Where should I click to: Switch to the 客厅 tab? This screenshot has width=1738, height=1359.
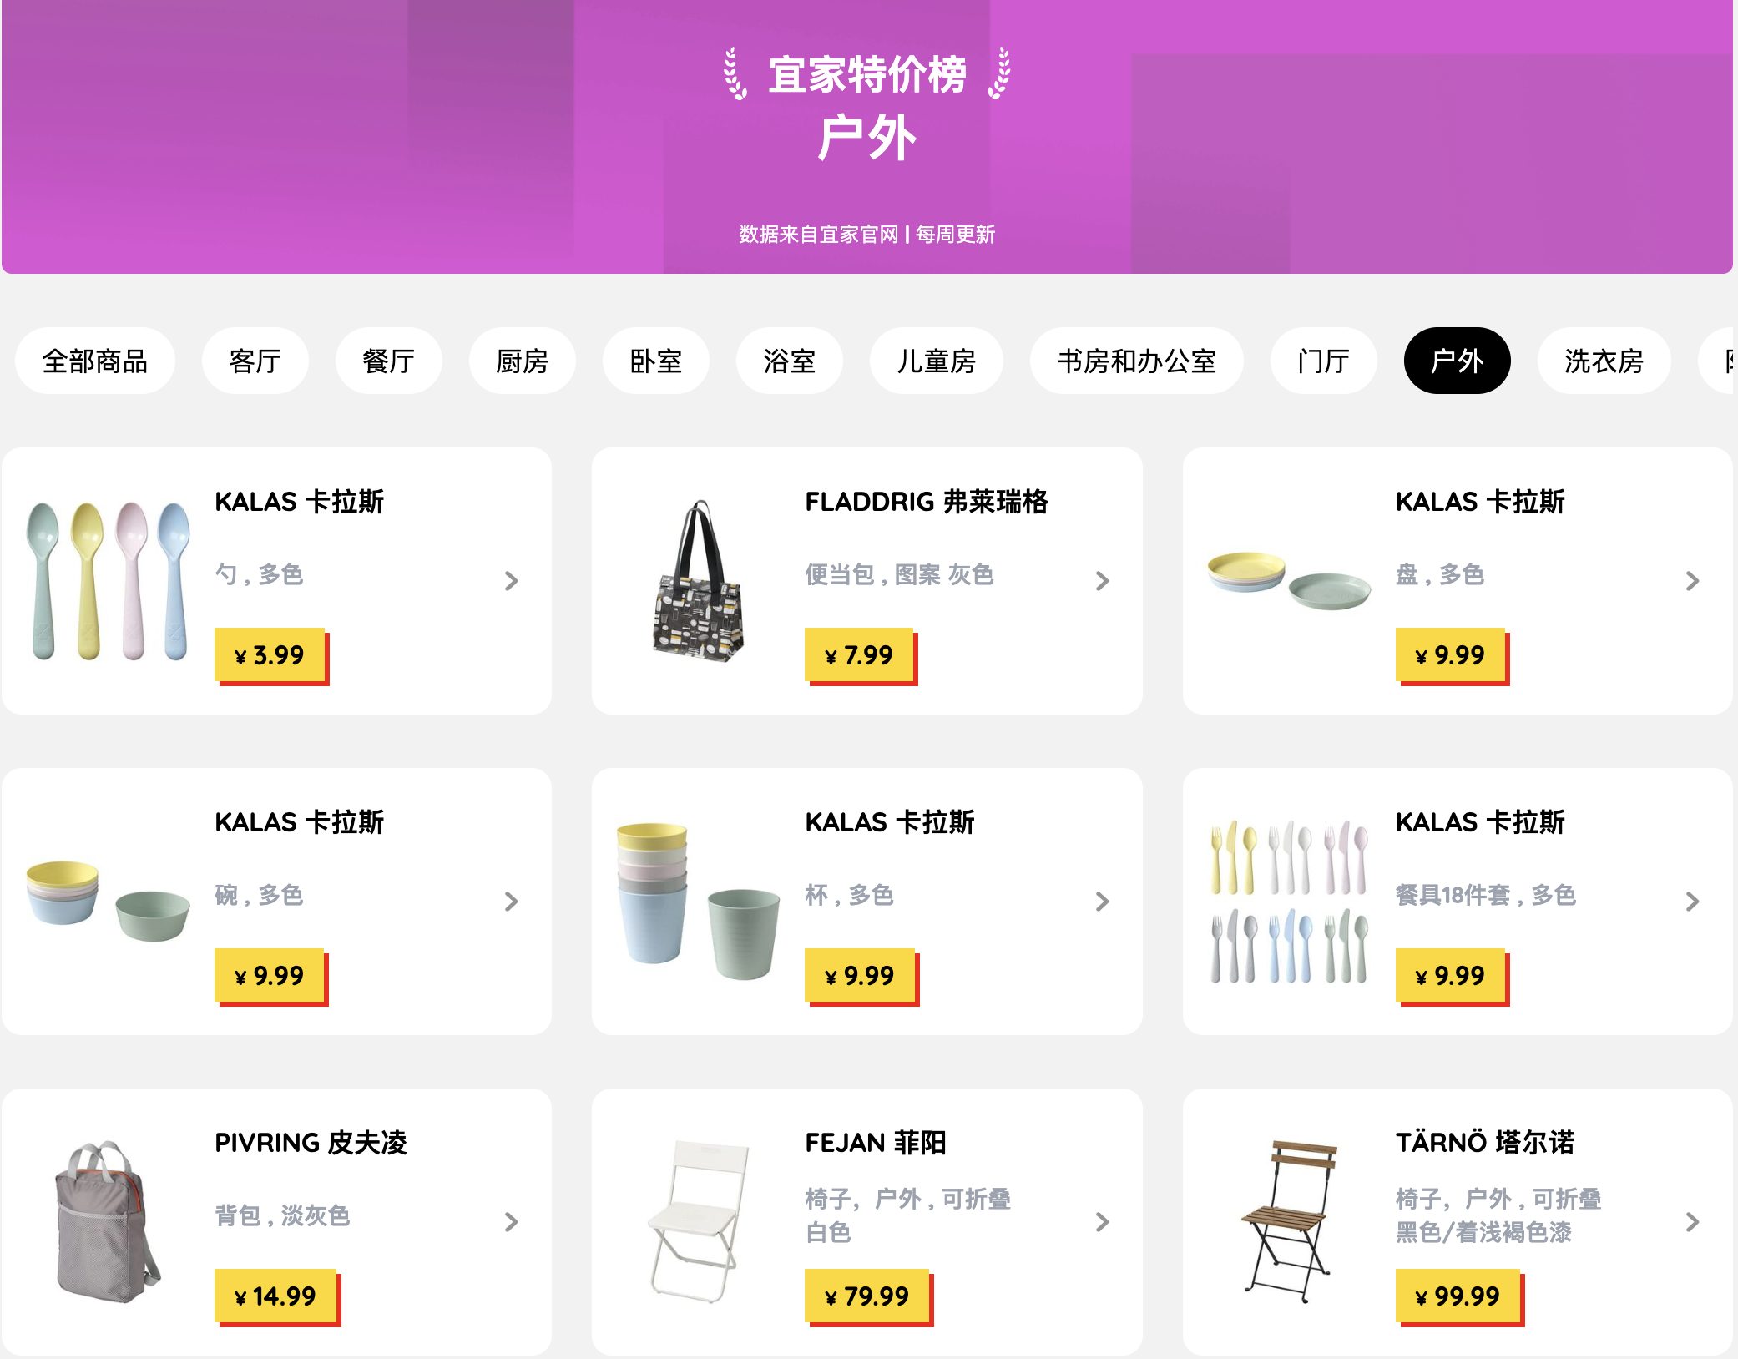pyautogui.click(x=255, y=361)
